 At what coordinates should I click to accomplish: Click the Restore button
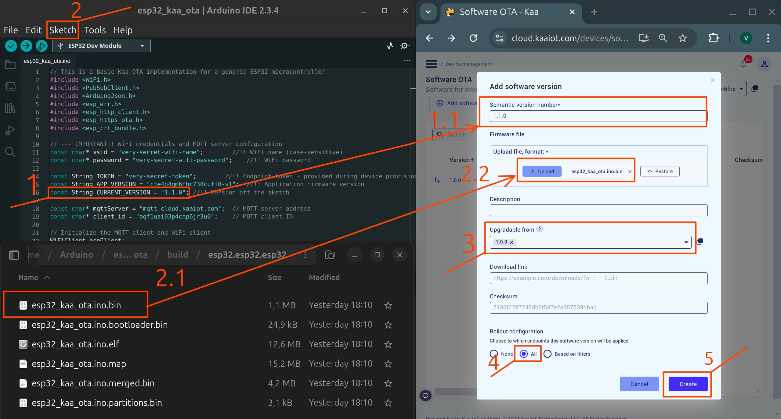point(660,171)
